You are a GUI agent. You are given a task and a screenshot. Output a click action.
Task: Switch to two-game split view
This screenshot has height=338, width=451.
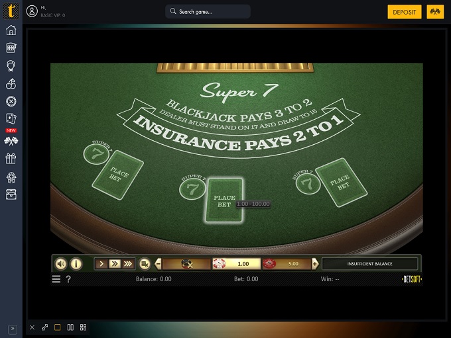[70, 327]
